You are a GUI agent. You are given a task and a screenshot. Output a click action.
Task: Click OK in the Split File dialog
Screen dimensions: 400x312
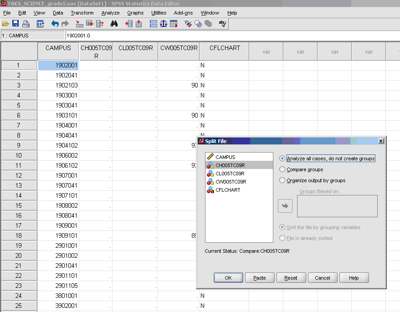pyautogui.click(x=228, y=277)
